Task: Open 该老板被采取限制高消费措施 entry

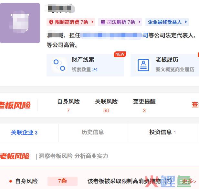Action: tap(130, 181)
